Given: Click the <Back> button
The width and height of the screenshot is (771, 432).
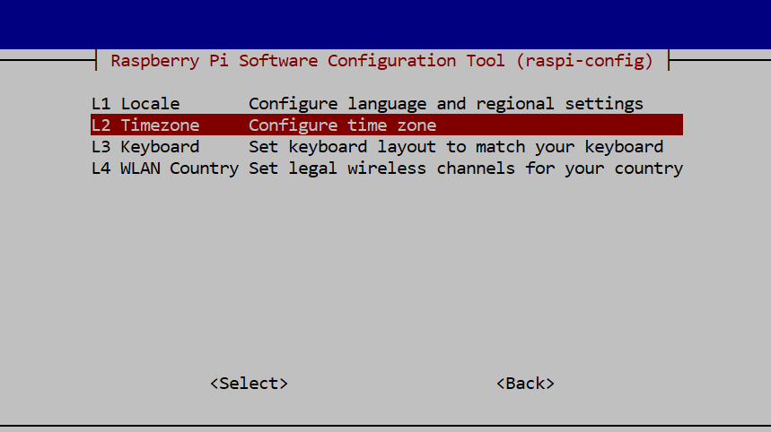Looking at the screenshot, I should 525,384.
